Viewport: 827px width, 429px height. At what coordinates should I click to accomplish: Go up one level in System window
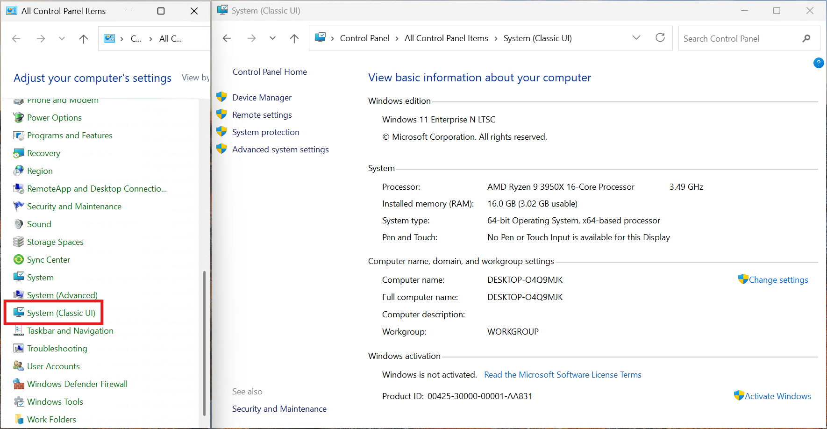294,38
